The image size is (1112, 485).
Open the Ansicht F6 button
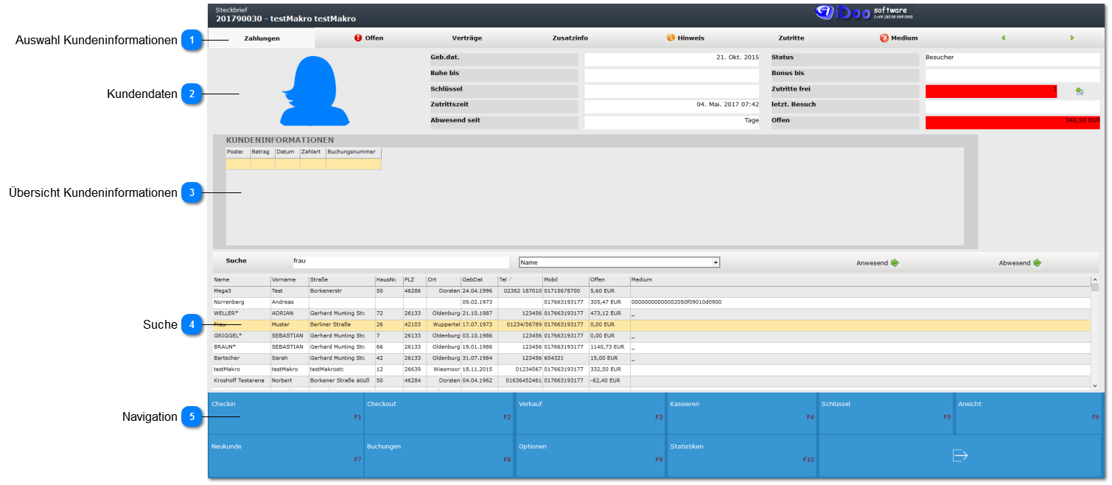point(1029,414)
